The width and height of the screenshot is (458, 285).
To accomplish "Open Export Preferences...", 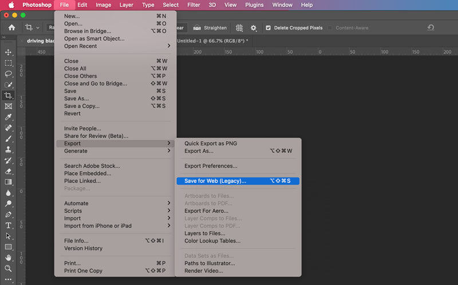I will click(x=238, y=166).
